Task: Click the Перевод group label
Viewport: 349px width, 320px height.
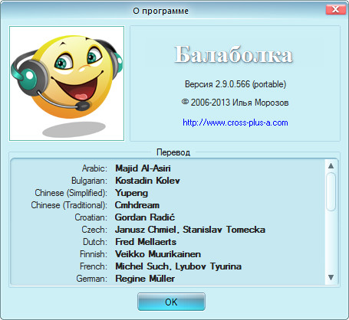Action: 173,152
